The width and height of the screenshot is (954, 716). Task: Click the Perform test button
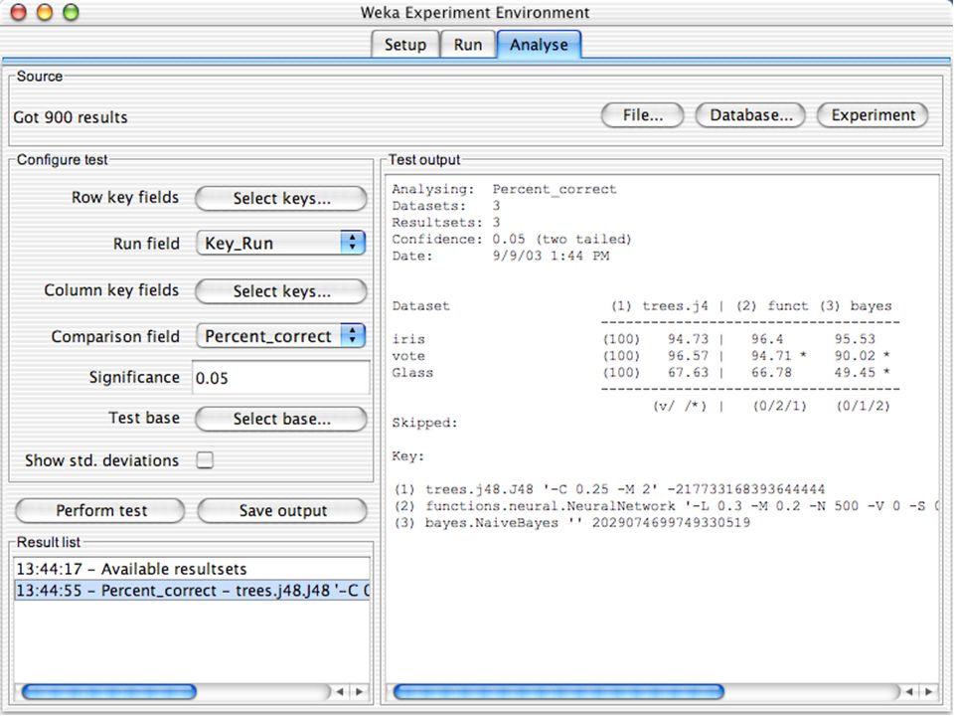100,510
